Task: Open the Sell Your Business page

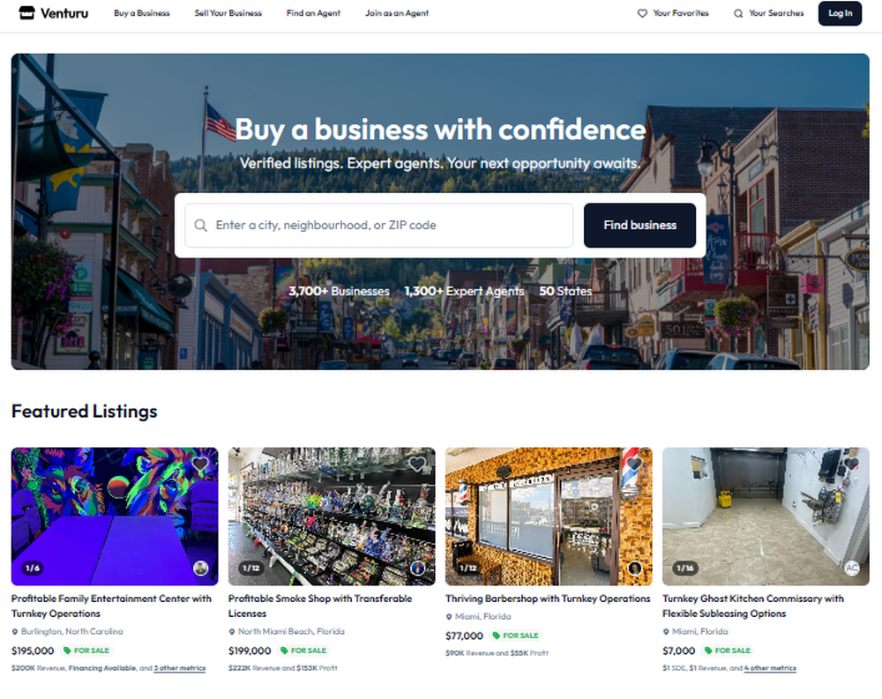Action: 228,13
